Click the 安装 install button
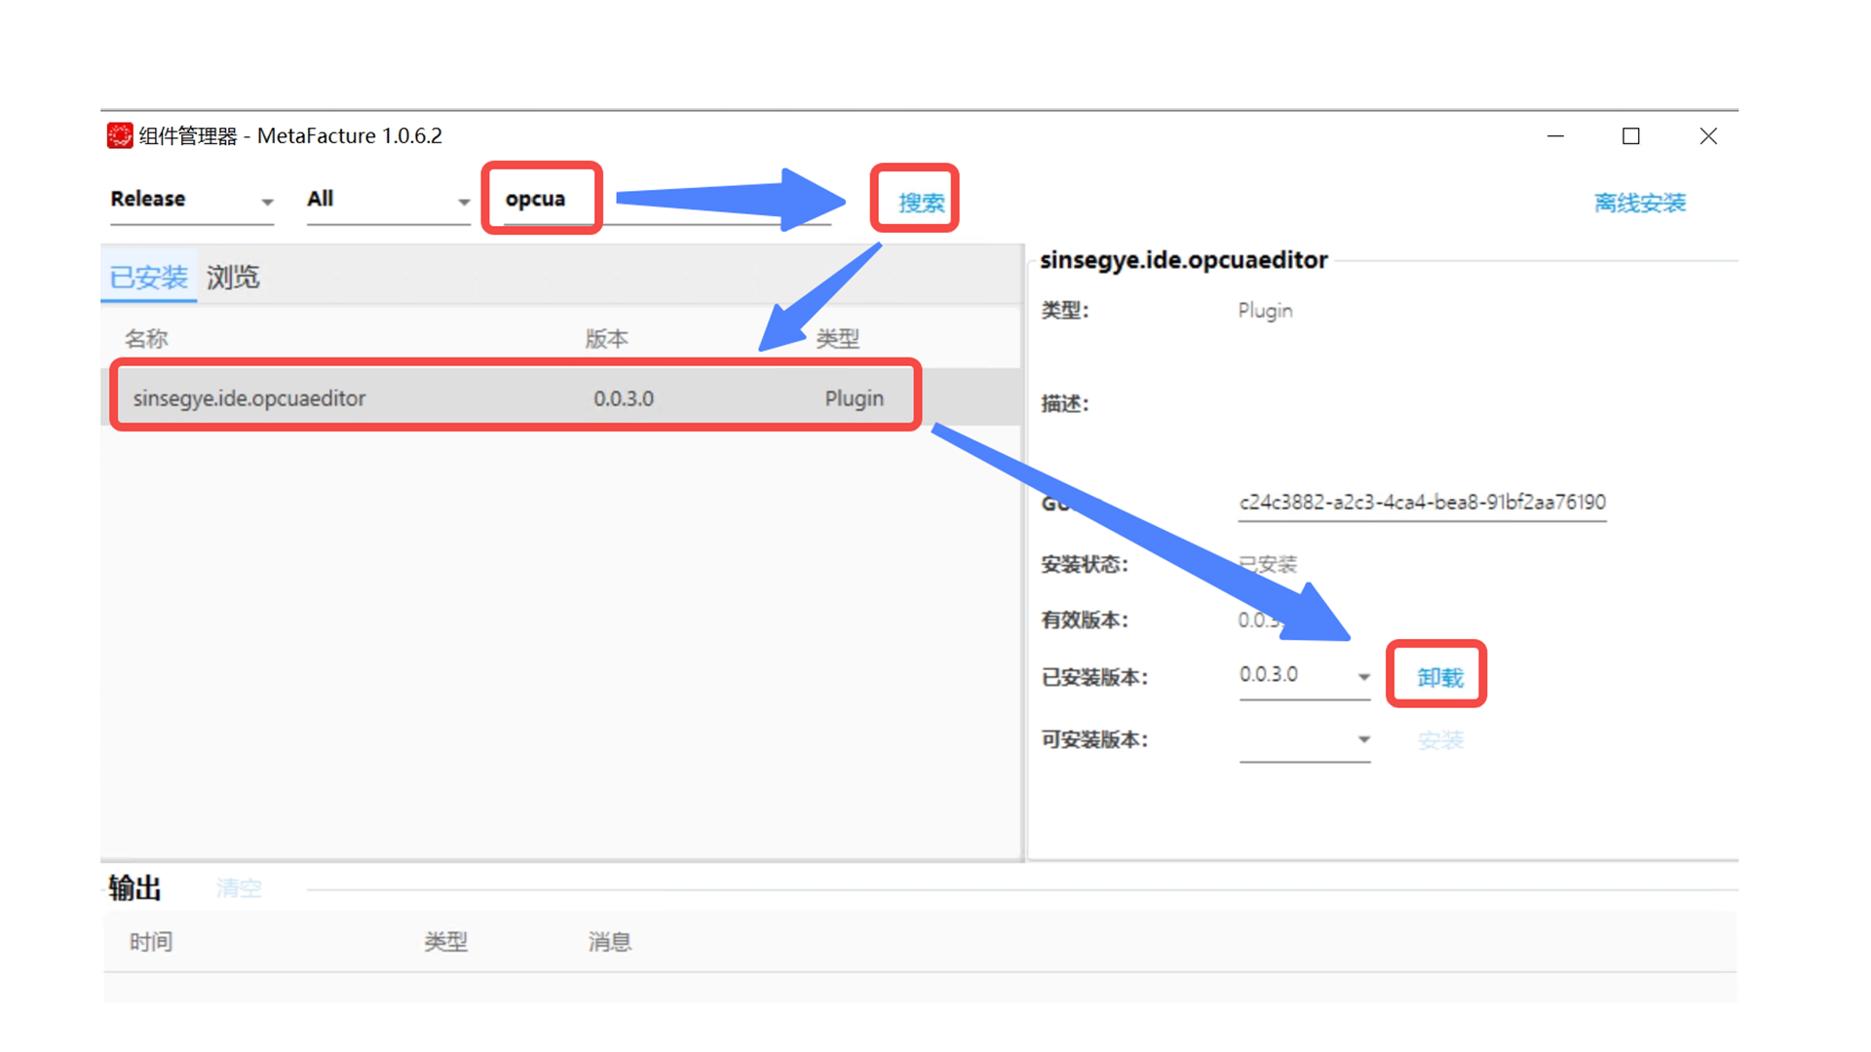The image size is (1871, 1052). tap(1440, 740)
